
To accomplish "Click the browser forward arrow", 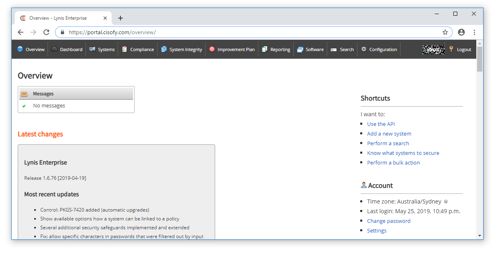I will coord(33,32).
